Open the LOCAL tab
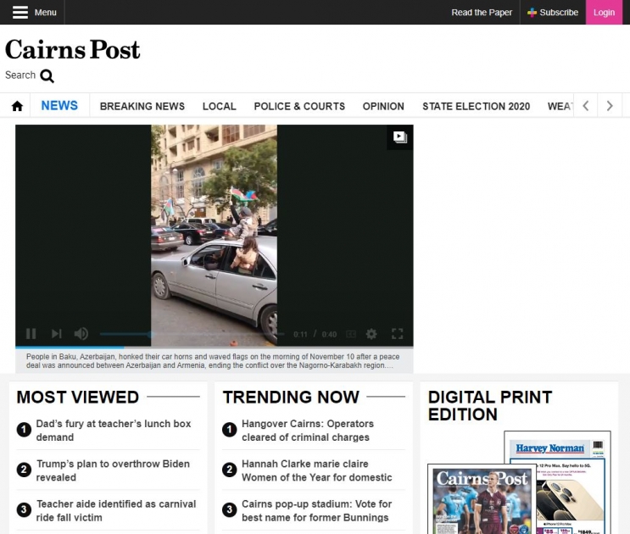 (220, 107)
